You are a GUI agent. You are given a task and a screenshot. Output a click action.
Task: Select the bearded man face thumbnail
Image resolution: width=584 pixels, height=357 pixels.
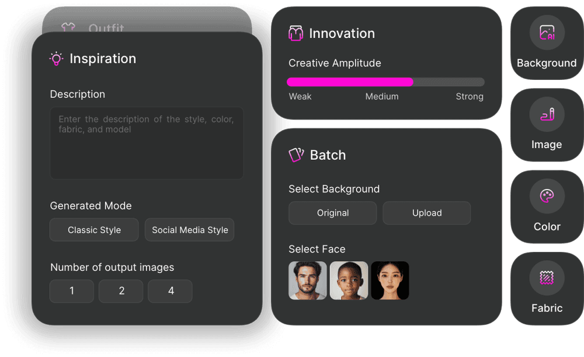coord(308,281)
